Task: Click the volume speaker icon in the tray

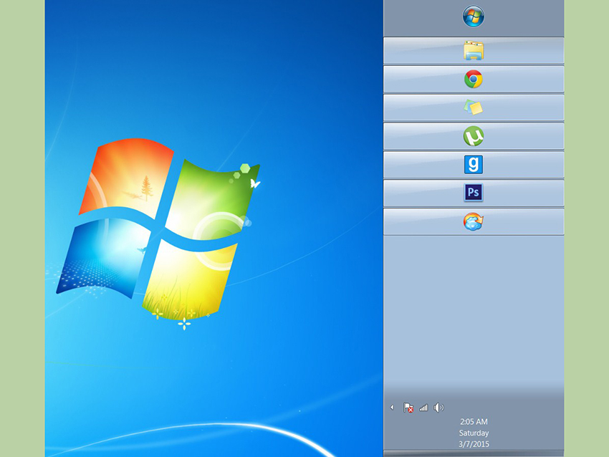Action: [438, 407]
